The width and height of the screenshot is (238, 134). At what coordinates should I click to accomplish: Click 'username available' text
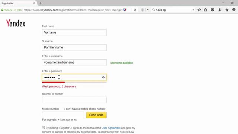click(x=122, y=63)
